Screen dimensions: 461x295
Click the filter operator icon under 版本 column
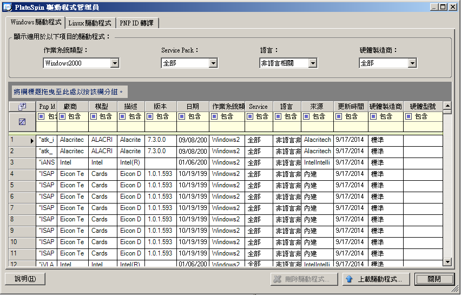150,116
